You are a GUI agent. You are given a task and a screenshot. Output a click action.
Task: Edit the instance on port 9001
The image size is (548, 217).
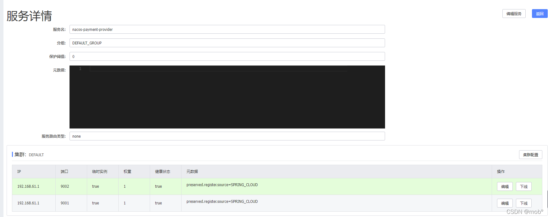point(505,203)
